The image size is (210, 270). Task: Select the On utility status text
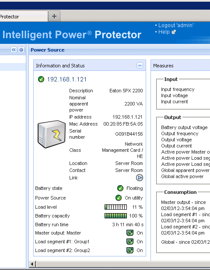pos(134,198)
